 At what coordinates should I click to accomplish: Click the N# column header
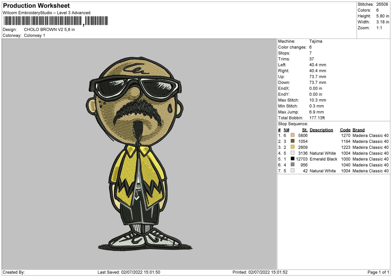click(x=286, y=130)
